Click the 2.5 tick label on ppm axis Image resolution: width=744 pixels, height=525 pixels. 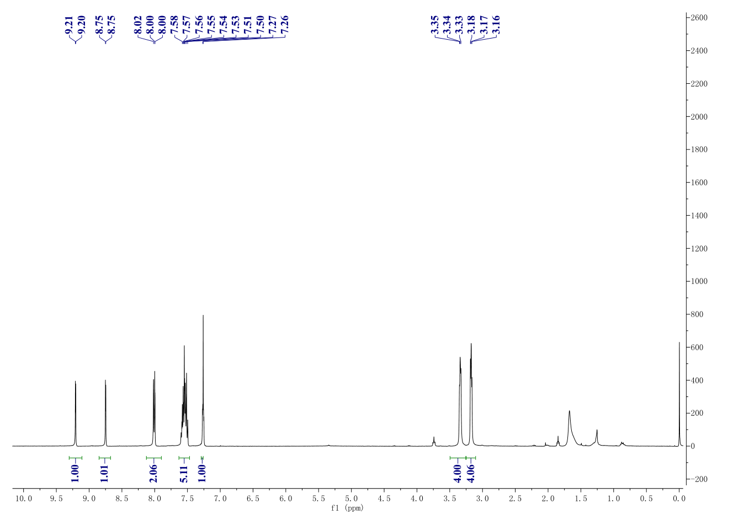pyautogui.click(x=516, y=498)
